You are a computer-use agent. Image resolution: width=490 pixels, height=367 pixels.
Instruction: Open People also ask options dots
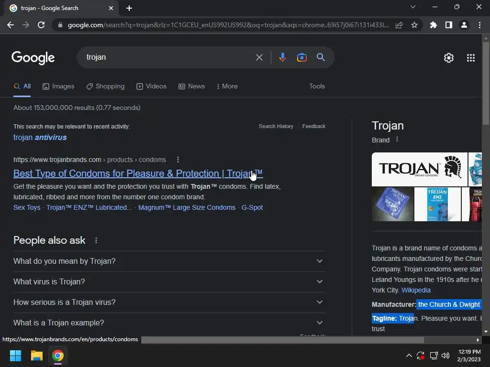[96, 241]
